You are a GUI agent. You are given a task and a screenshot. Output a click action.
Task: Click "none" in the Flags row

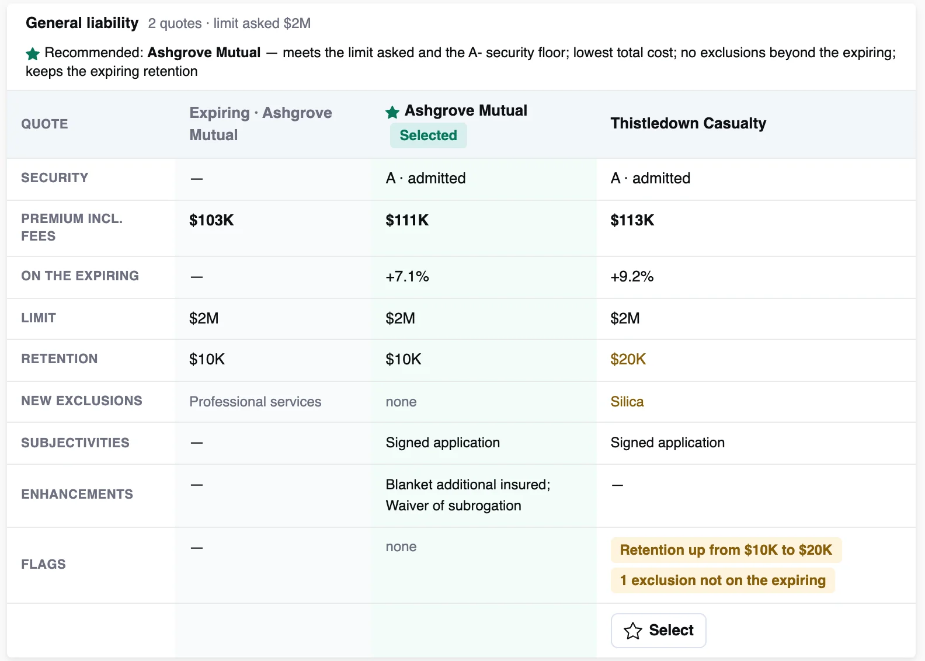[401, 547]
